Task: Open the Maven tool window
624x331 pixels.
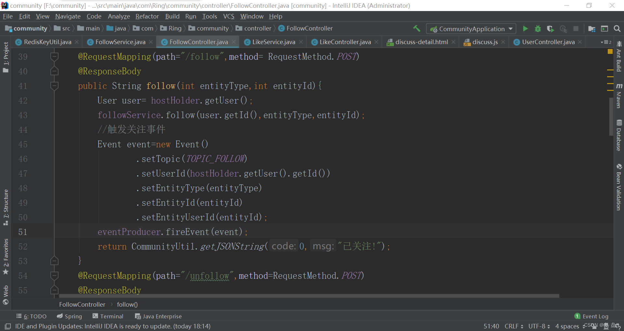Action: [619, 95]
